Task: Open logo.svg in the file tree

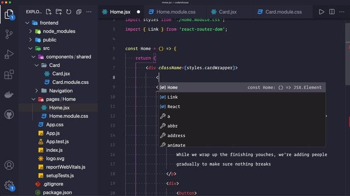Action: point(55,158)
